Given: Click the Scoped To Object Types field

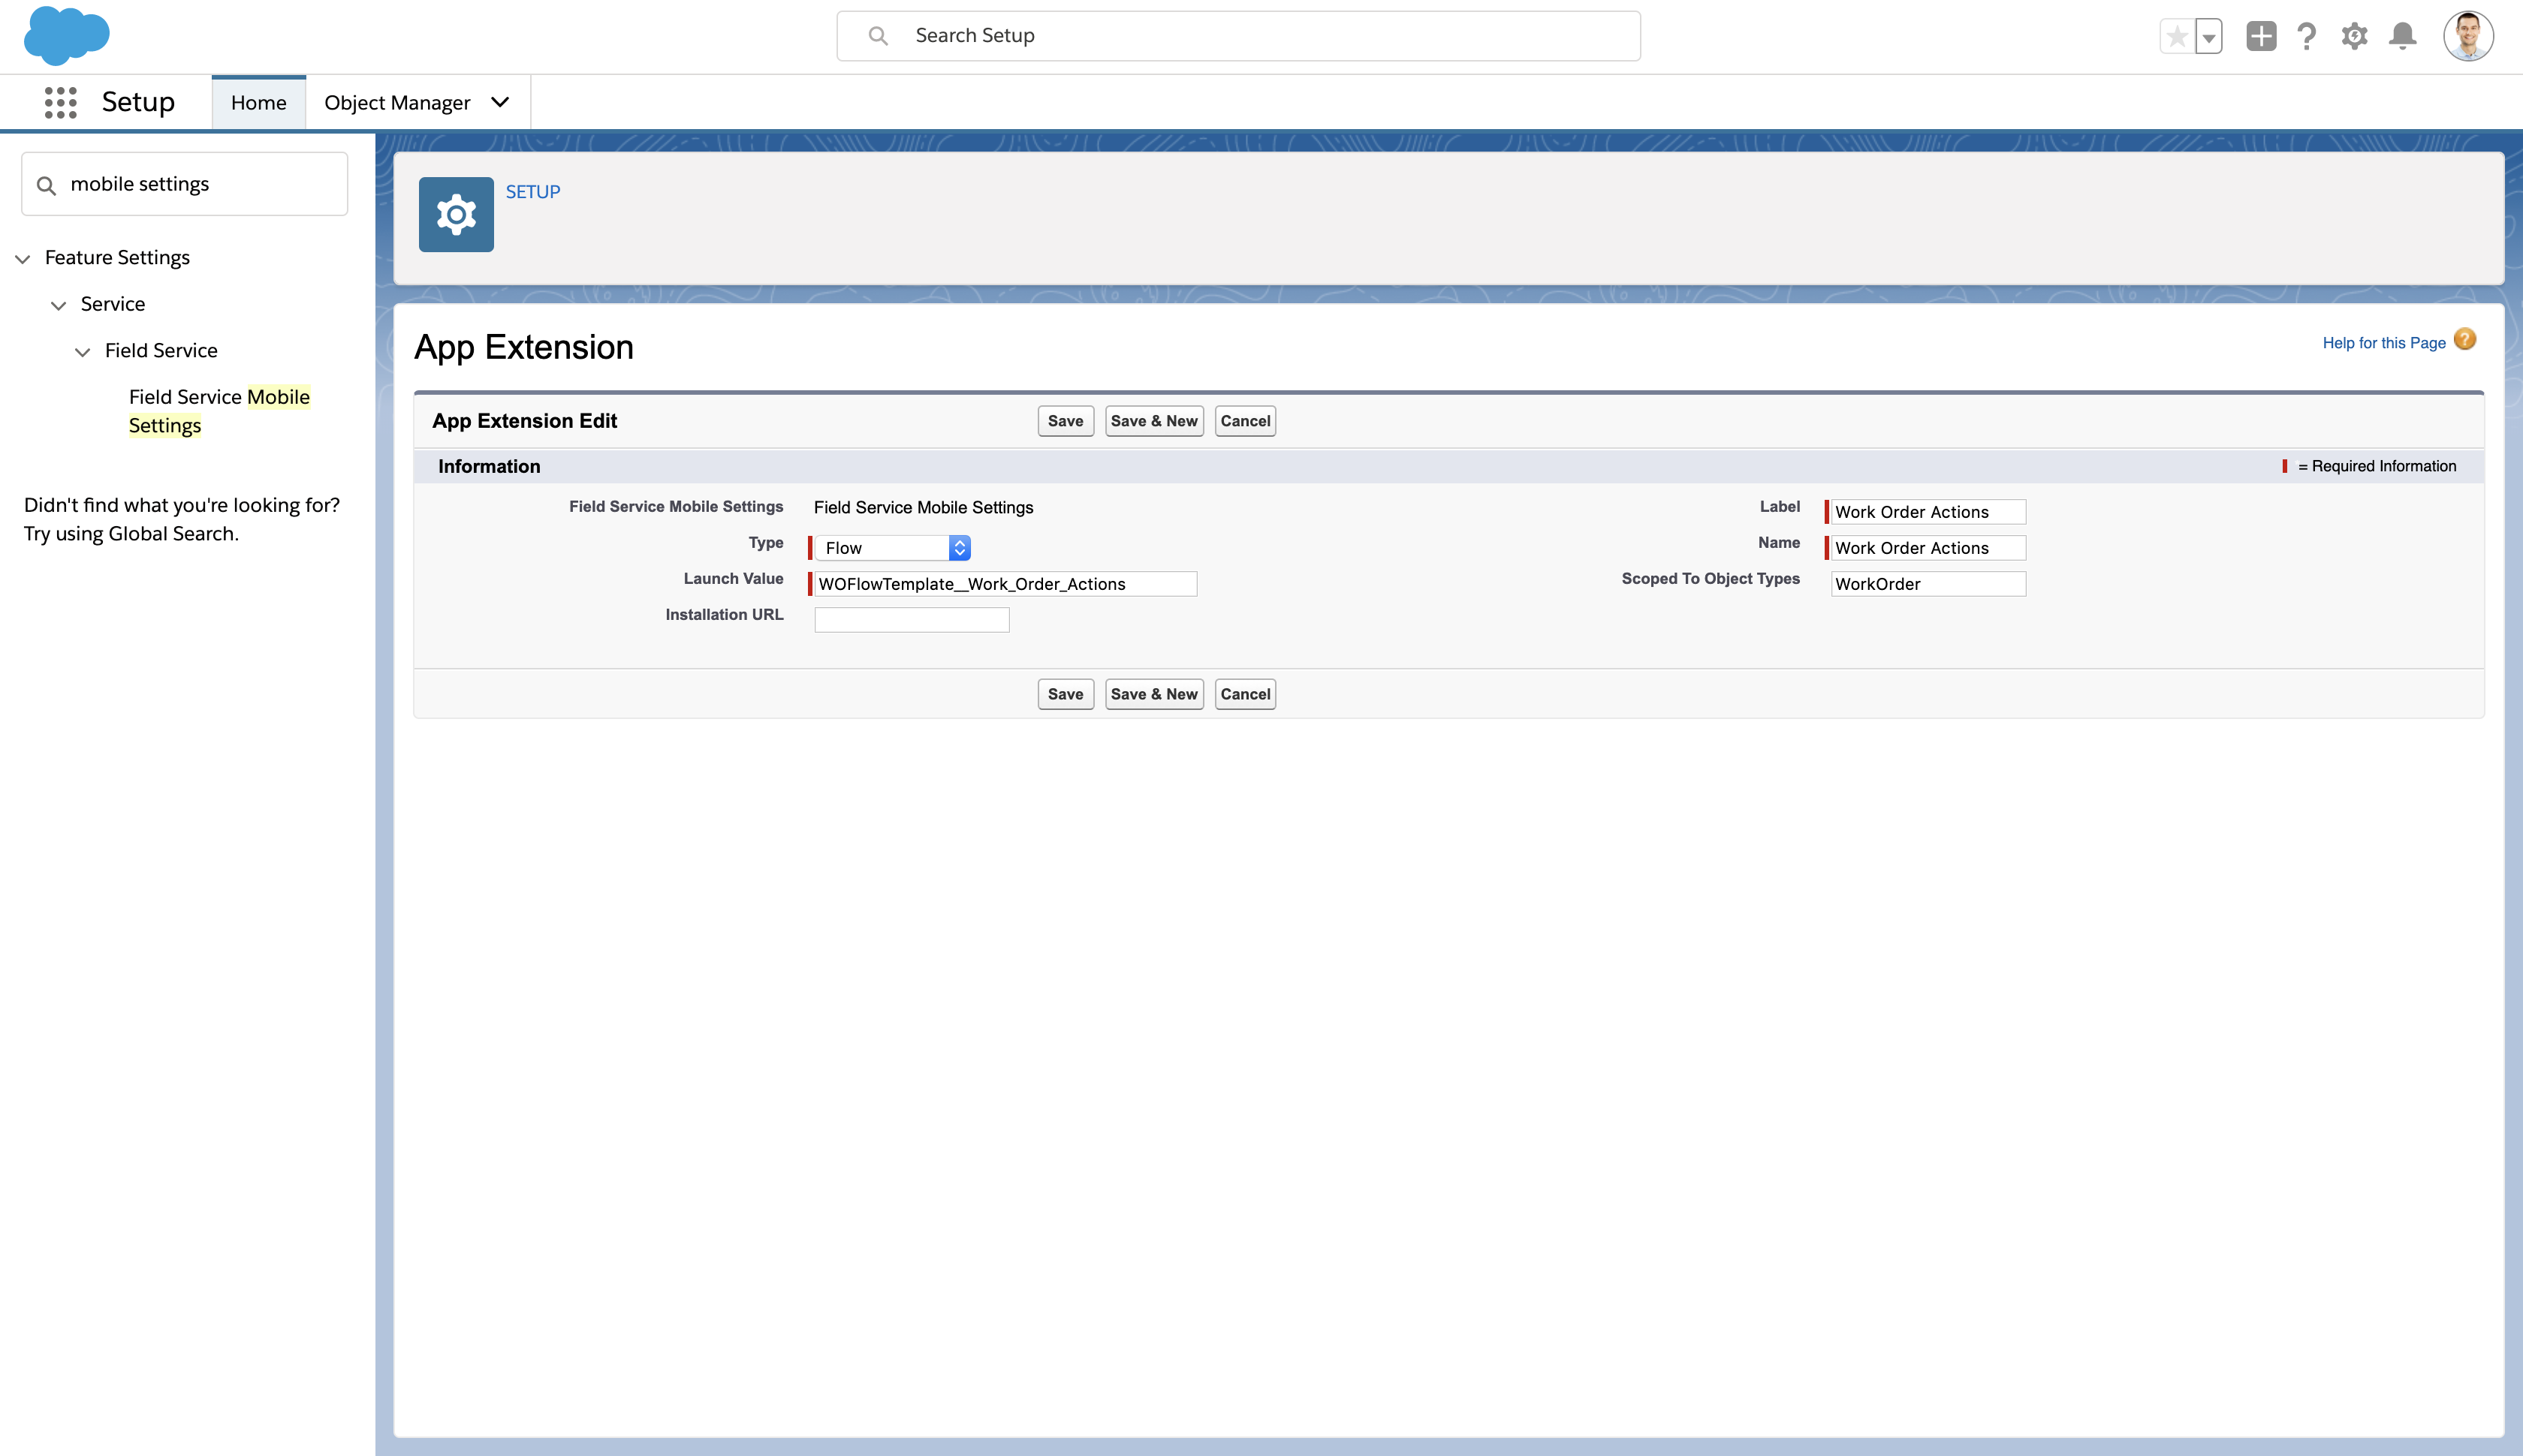Looking at the screenshot, I should coord(1928,584).
